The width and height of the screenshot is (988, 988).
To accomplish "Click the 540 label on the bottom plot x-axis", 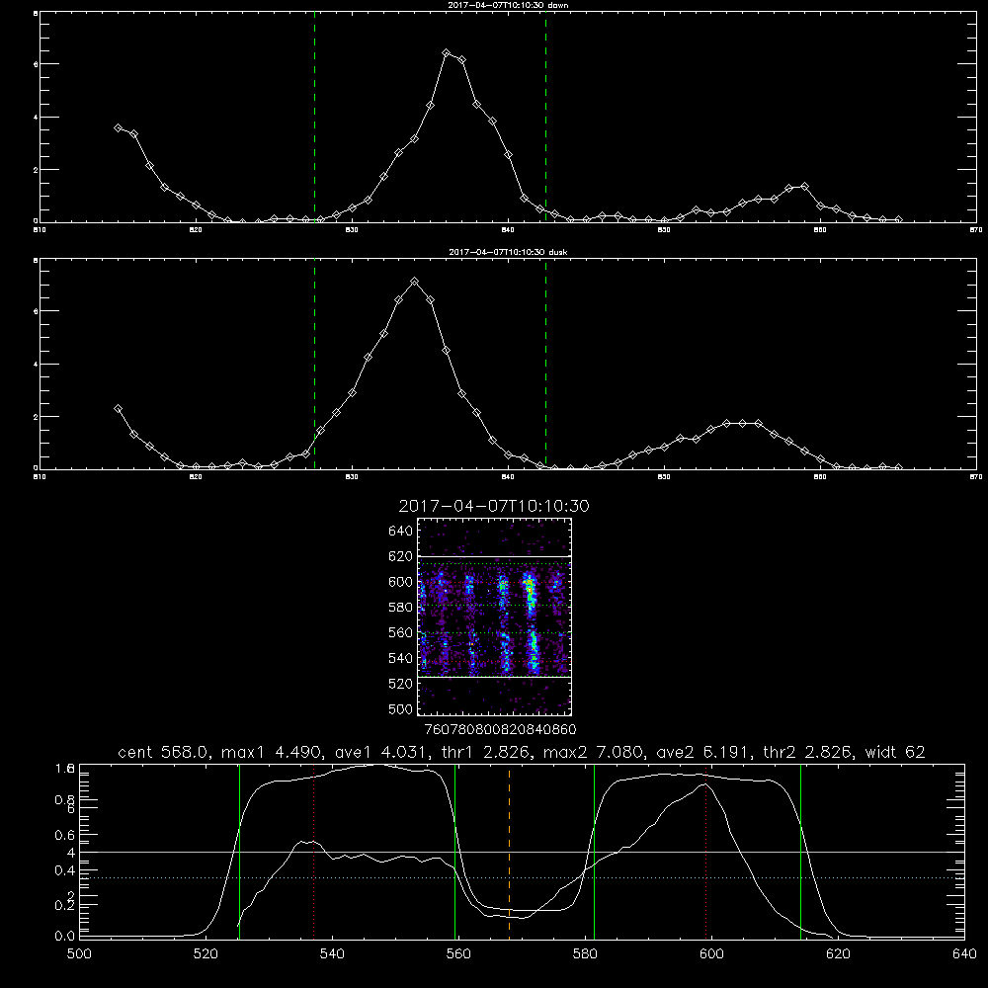I will tap(332, 954).
